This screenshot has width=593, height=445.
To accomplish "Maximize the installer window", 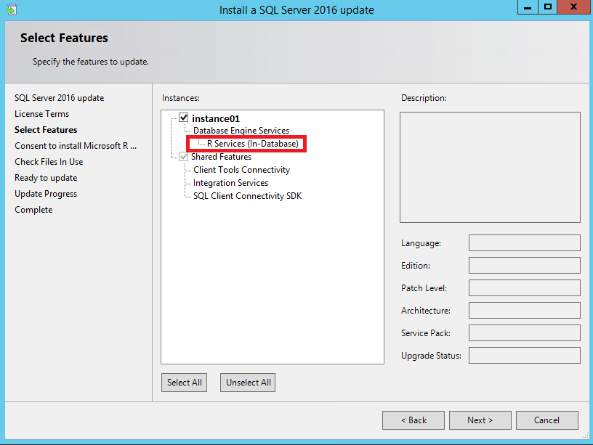I will (548, 7).
